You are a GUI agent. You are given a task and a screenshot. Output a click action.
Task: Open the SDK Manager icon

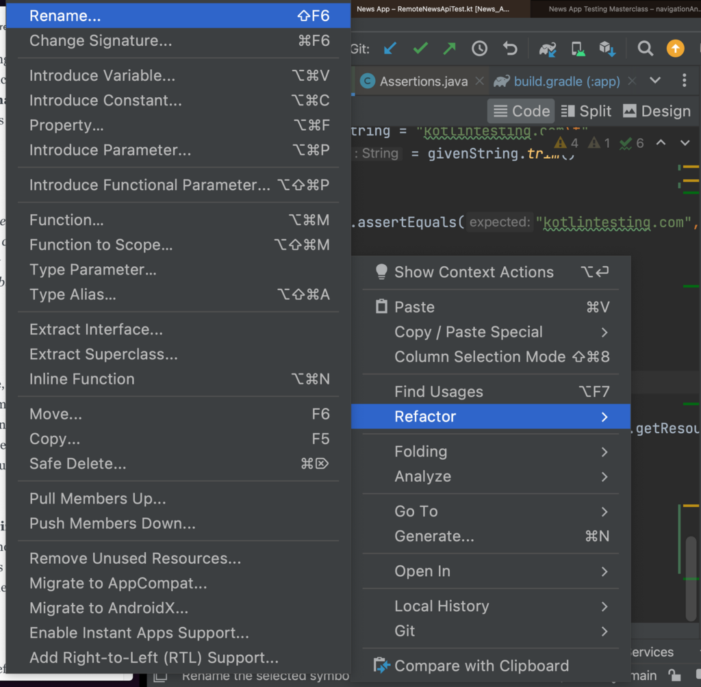[x=607, y=49]
